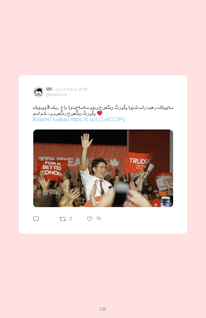Click the reply speech bubble icon
The width and height of the screenshot is (206, 318).
click(x=36, y=219)
